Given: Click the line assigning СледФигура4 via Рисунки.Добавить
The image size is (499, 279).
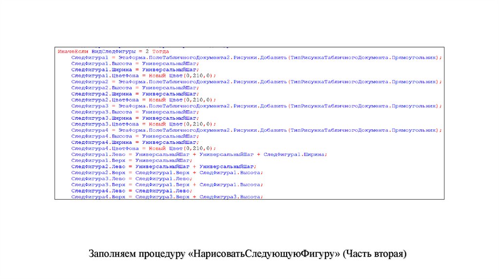Looking at the screenshot, I should (x=256, y=130).
